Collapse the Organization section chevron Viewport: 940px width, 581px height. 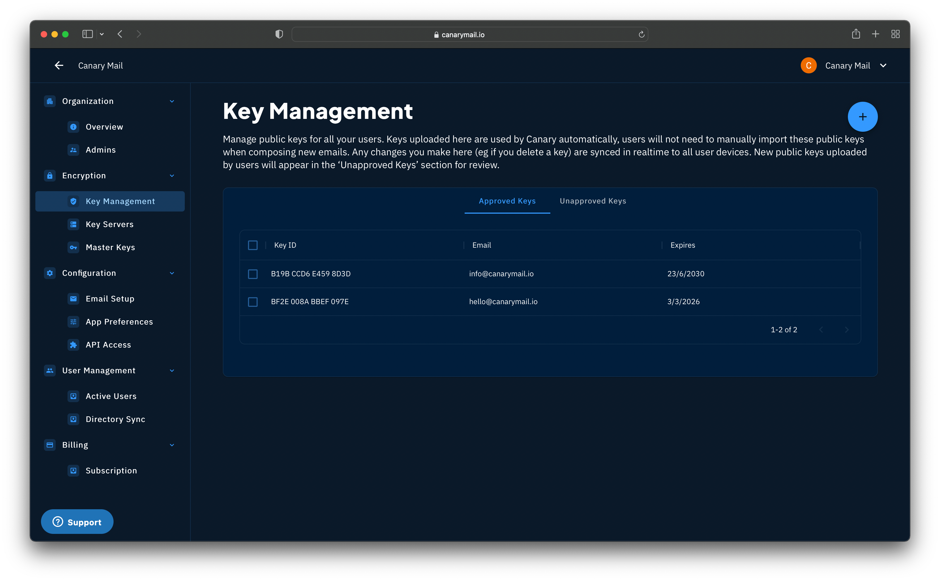point(172,101)
